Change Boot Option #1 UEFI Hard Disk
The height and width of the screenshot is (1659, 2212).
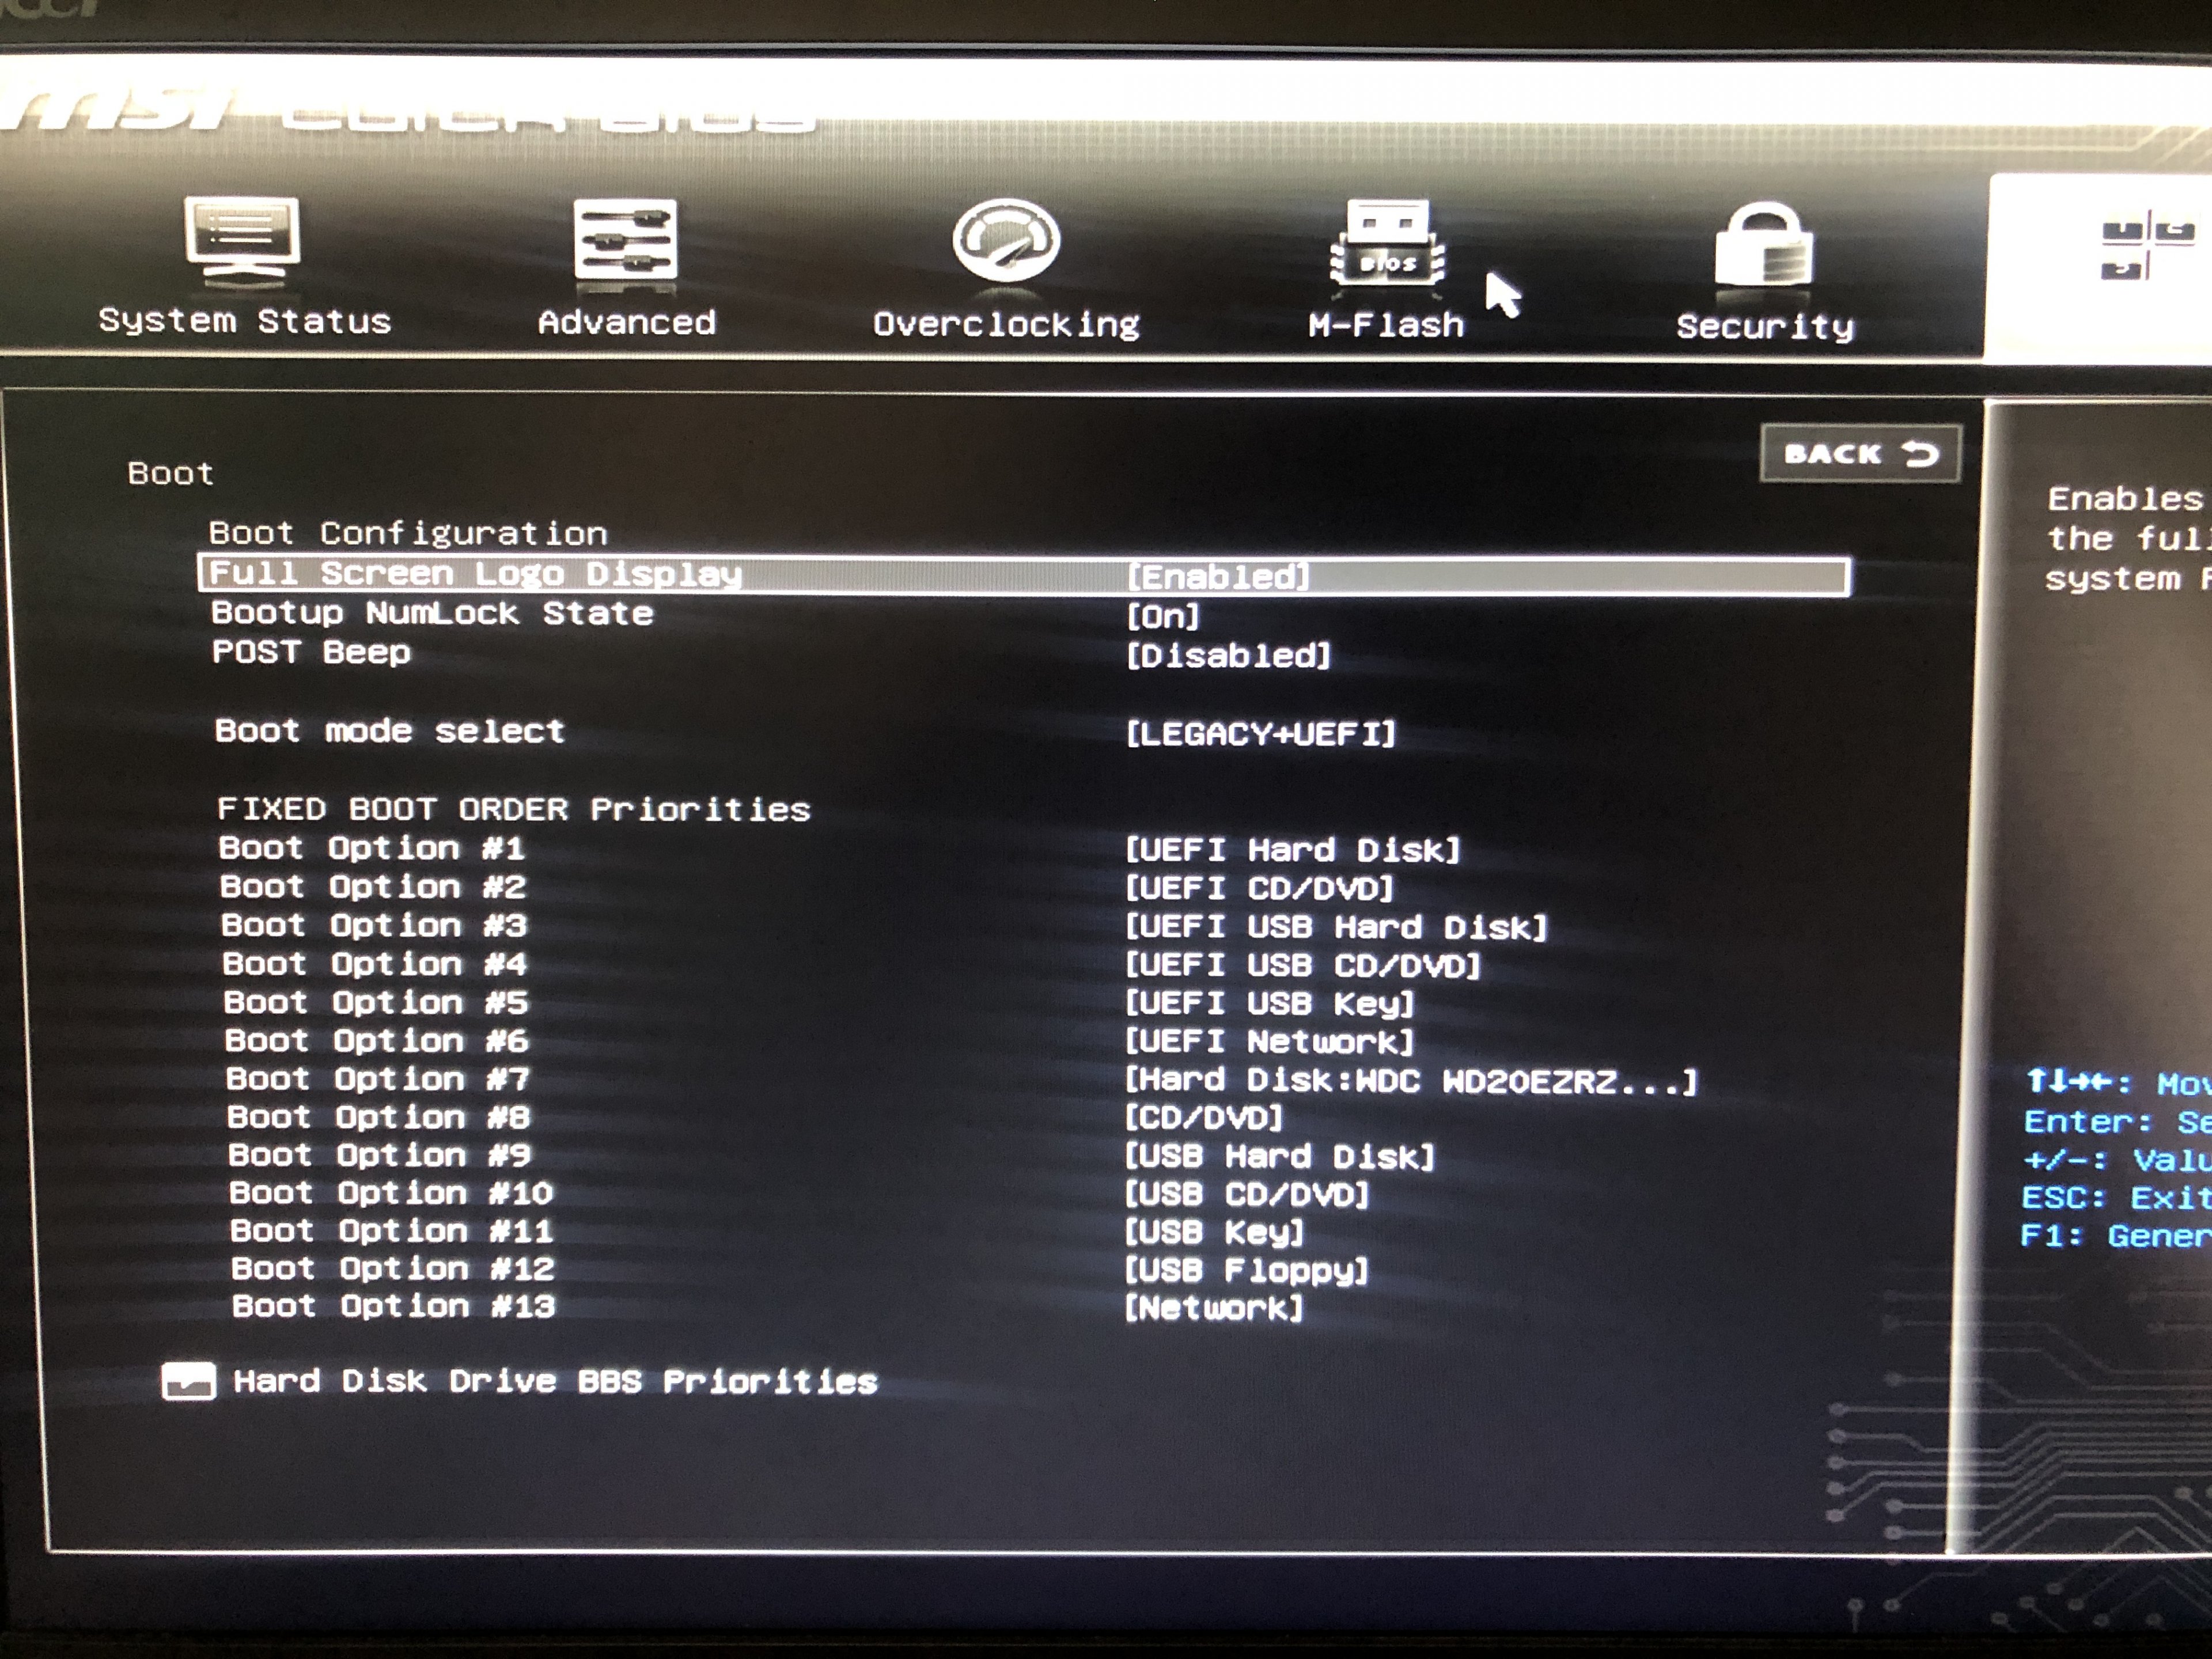click(x=1293, y=850)
